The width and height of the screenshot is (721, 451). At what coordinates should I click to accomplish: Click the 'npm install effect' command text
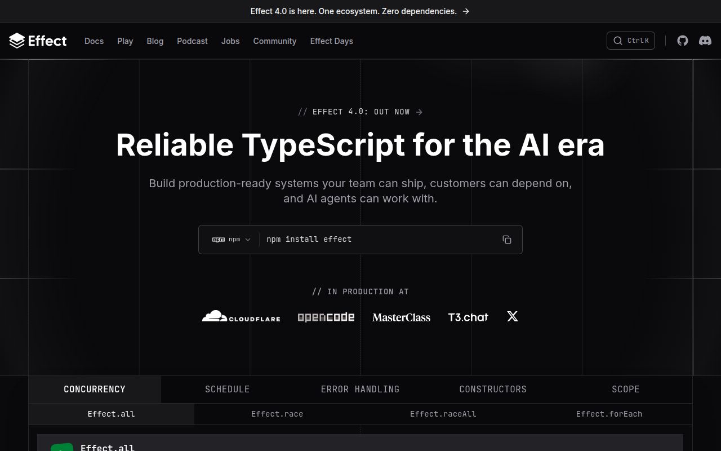coord(309,240)
